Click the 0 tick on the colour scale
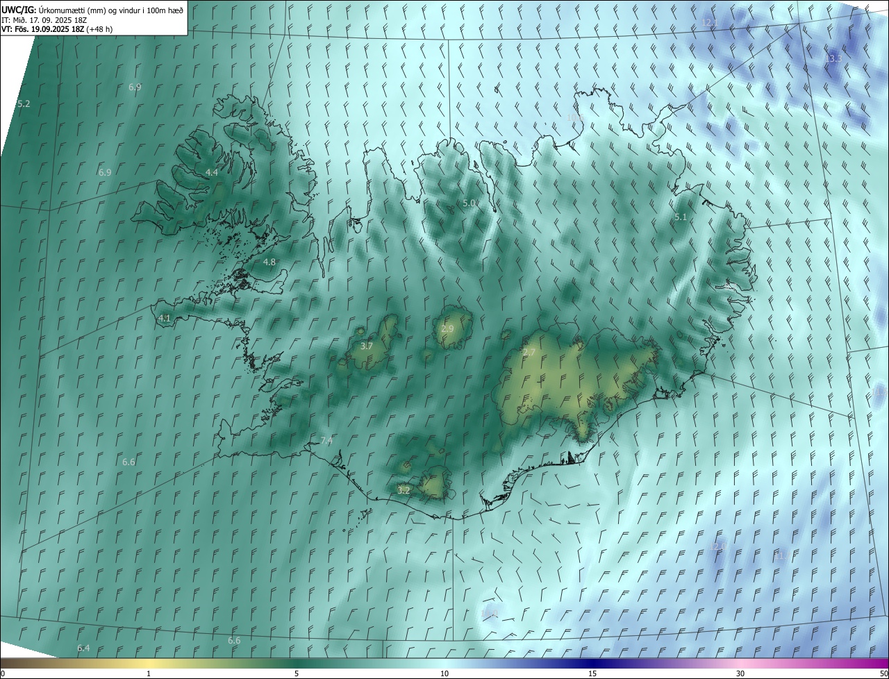Viewport: 889px width, 679px height. click(x=3, y=673)
